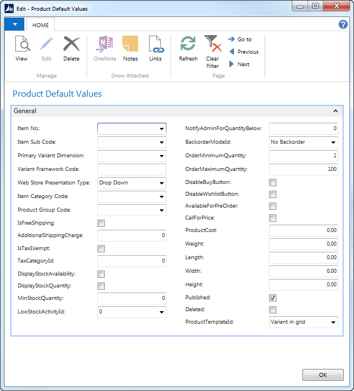Click the Variant Framework Code input field
Screen dimensions: 354x391
coord(131,169)
